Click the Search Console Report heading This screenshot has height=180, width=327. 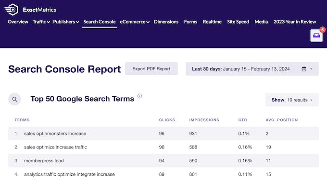click(x=64, y=69)
